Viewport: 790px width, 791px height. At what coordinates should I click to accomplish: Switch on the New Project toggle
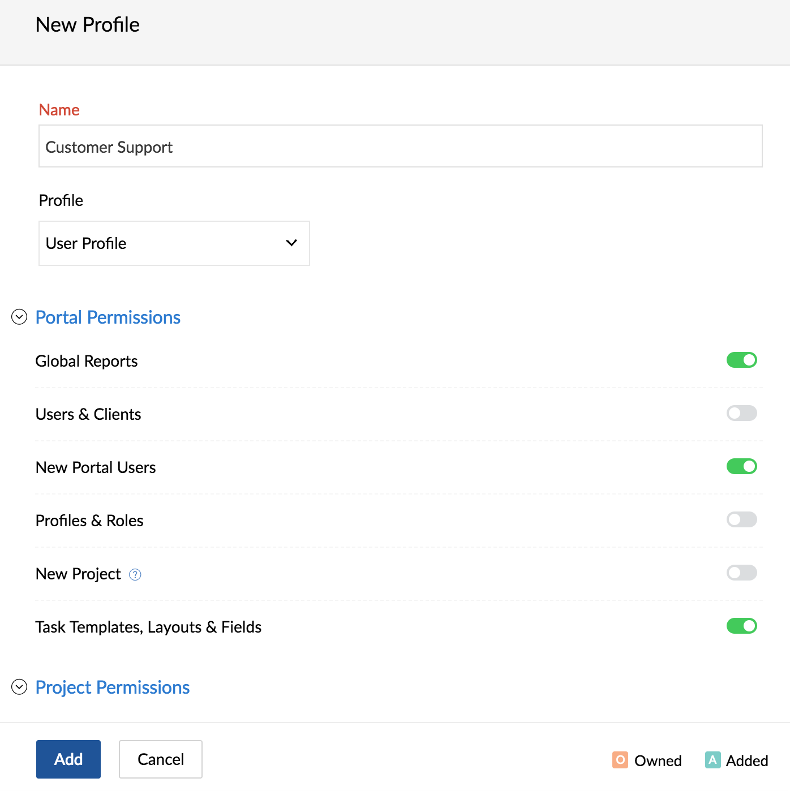click(742, 573)
